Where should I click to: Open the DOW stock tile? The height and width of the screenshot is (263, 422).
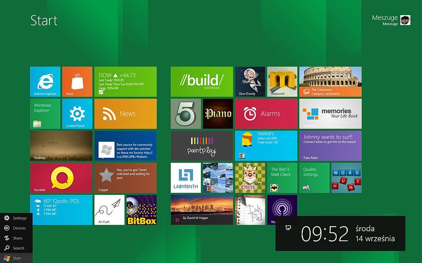125,82
